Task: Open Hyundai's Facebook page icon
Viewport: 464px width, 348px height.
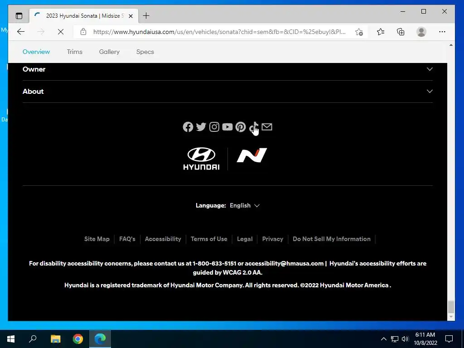Action: click(188, 127)
